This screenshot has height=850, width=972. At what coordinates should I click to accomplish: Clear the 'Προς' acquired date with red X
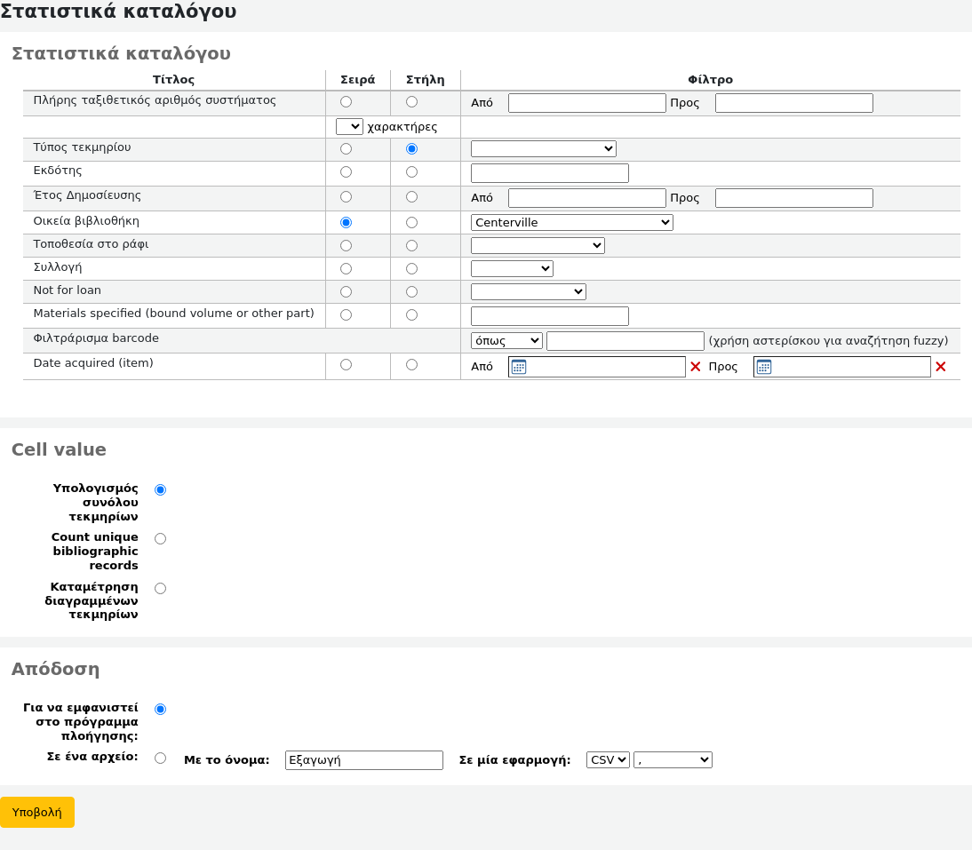click(x=941, y=367)
